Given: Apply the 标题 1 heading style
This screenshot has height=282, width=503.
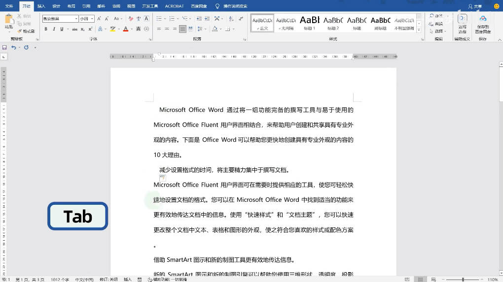Looking at the screenshot, I should [310, 23].
